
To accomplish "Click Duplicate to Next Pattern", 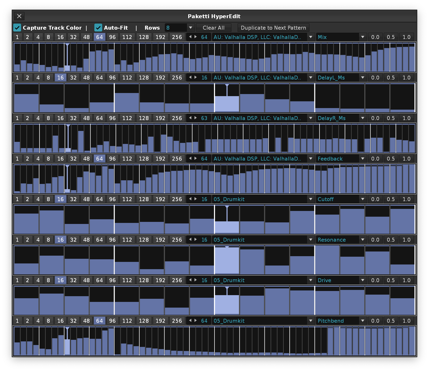I will pyautogui.click(x=273, y=28).
